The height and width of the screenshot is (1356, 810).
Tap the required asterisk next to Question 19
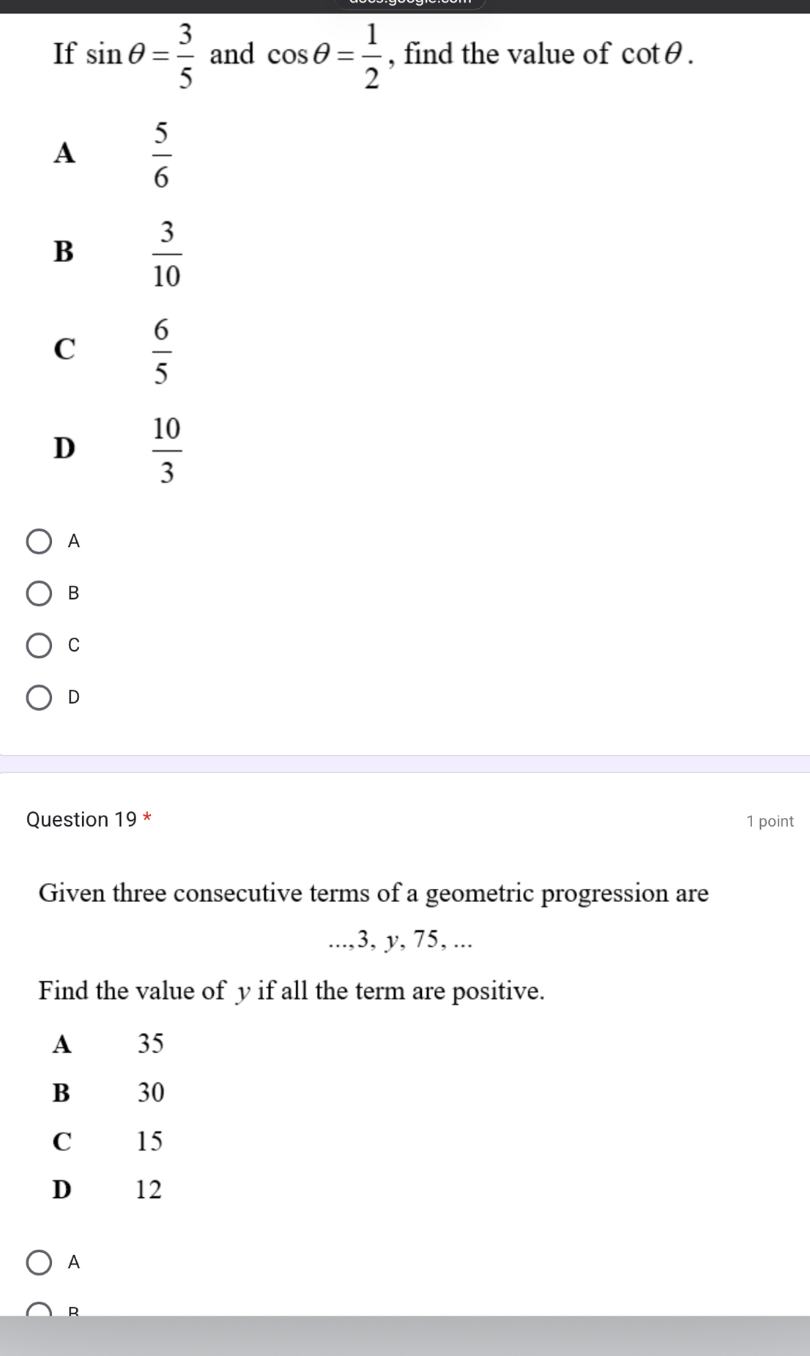[146, 815]
